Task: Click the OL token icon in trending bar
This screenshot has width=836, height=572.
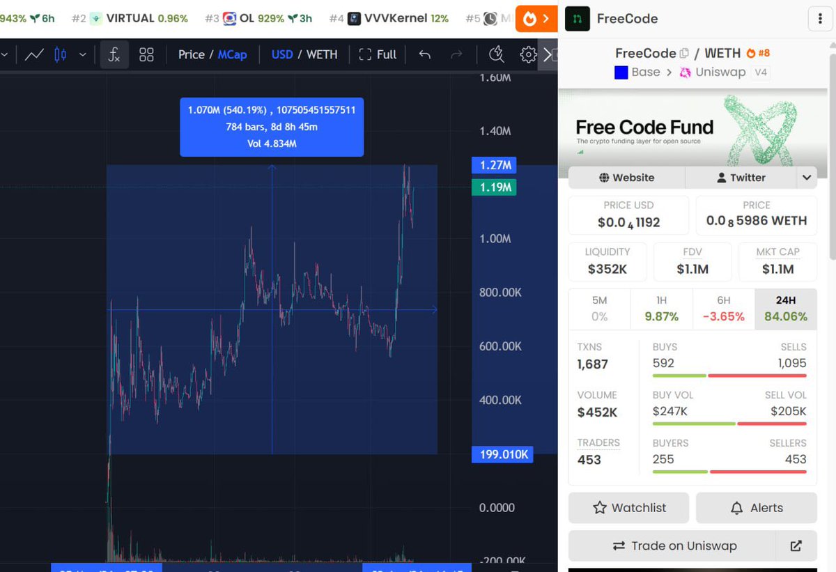Action: (229, 19)
